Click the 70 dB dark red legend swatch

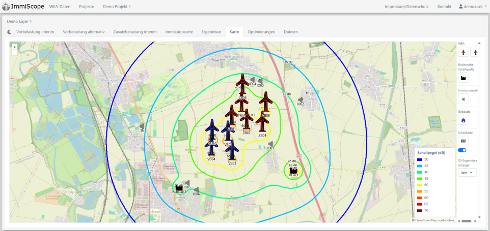[x=420, y=211]
